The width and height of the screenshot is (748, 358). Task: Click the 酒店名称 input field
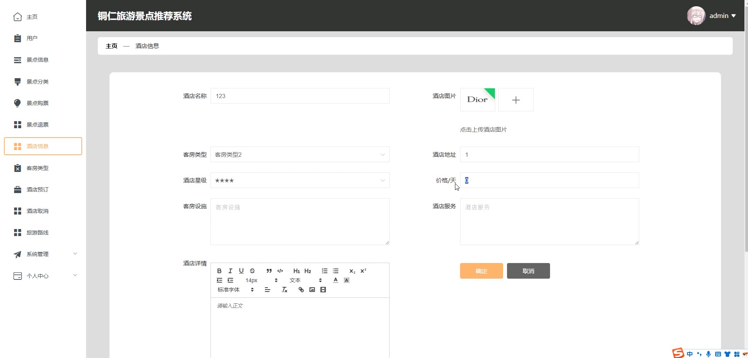tap(300, 96)
